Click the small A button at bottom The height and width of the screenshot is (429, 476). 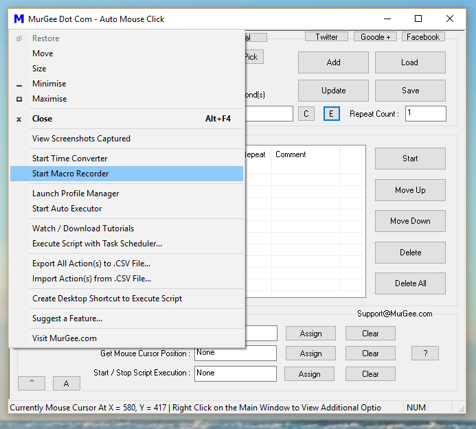66,383
